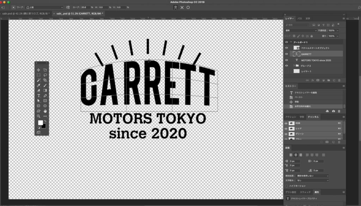Viewport: 361px width, 206px height.
Task: Create a new snapshot in History panel
Action: coord(334,111)
